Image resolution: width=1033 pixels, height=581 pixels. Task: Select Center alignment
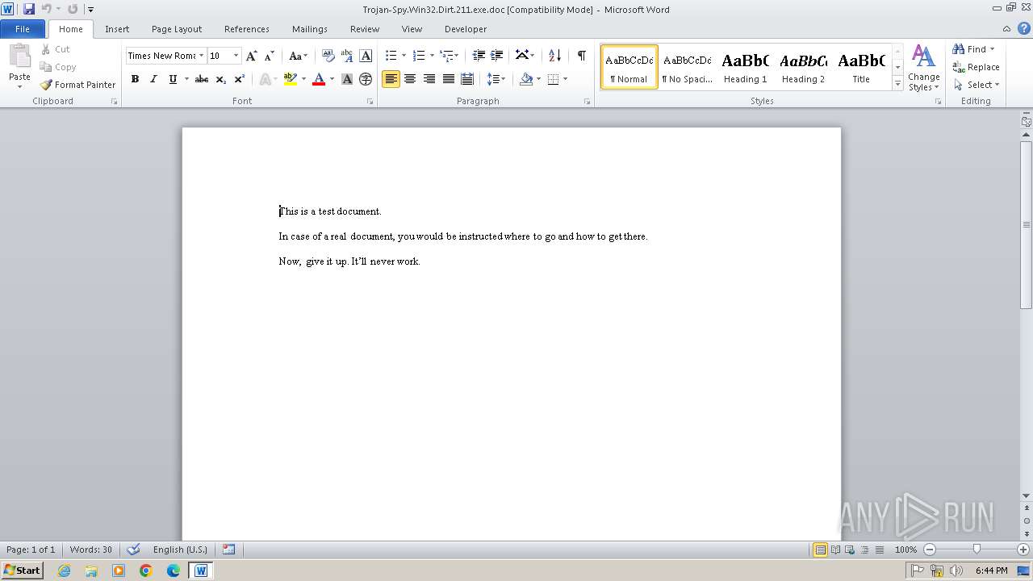coord(410,79)
